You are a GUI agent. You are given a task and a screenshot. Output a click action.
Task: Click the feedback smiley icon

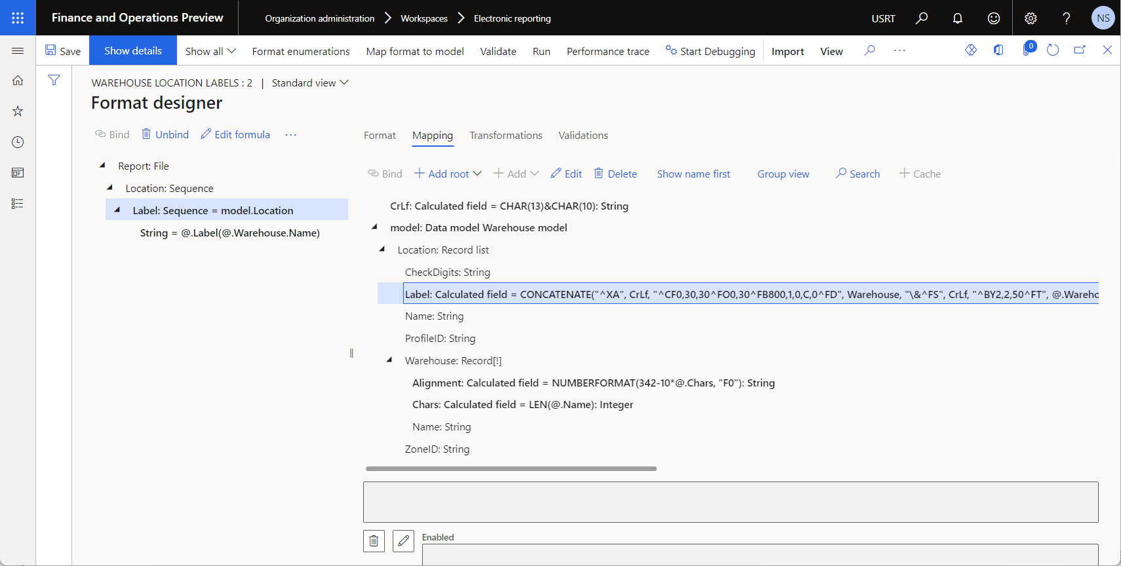[x=994, y=18]
